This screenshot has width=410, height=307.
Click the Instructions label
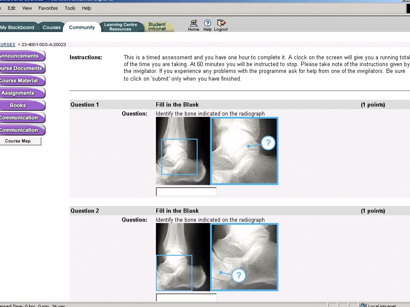pos(86,58)
